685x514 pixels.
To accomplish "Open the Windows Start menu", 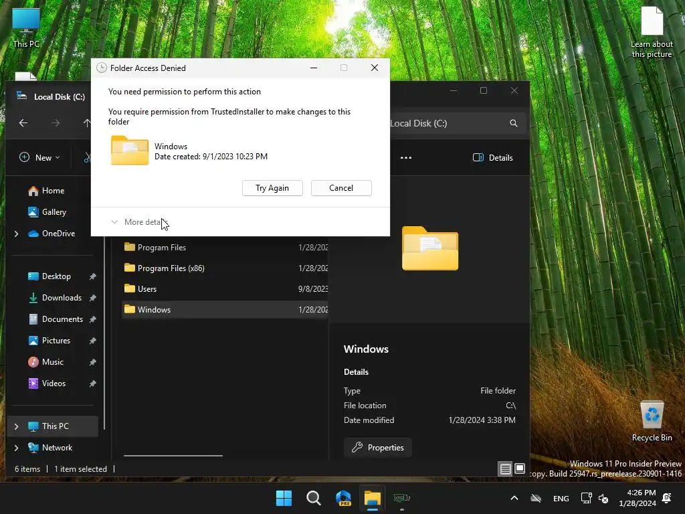I will pyautogui.click(x=284, y=498).
